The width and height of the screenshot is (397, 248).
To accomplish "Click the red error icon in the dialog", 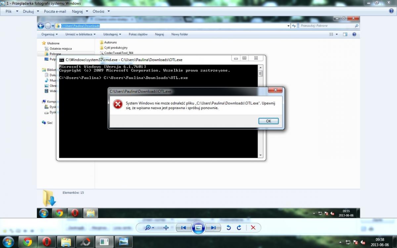I will click(118, 104).
